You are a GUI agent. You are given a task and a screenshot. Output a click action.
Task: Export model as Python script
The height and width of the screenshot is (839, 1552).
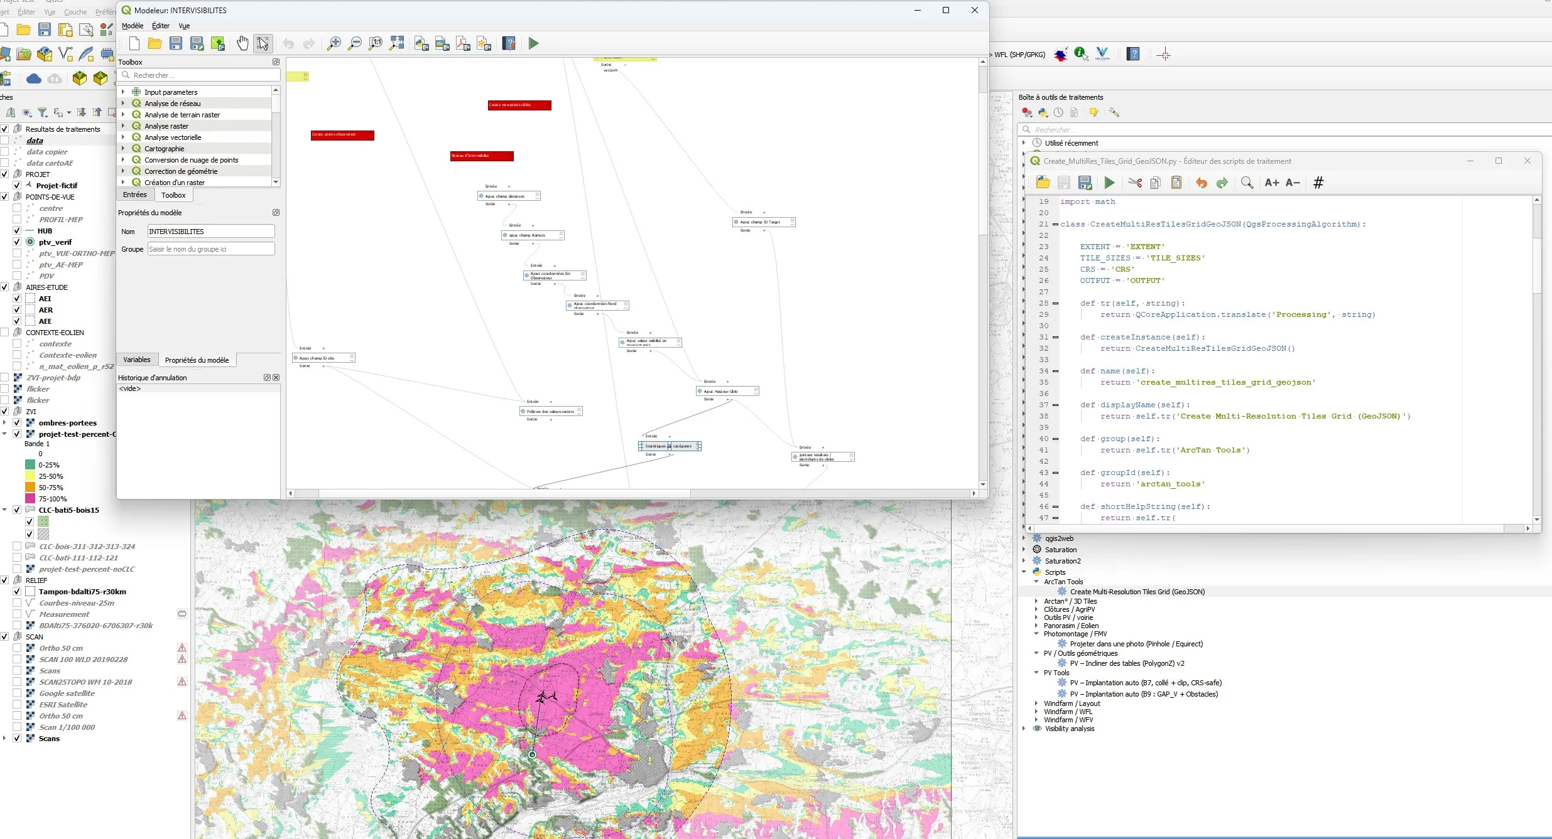click(x=421, y=43)
